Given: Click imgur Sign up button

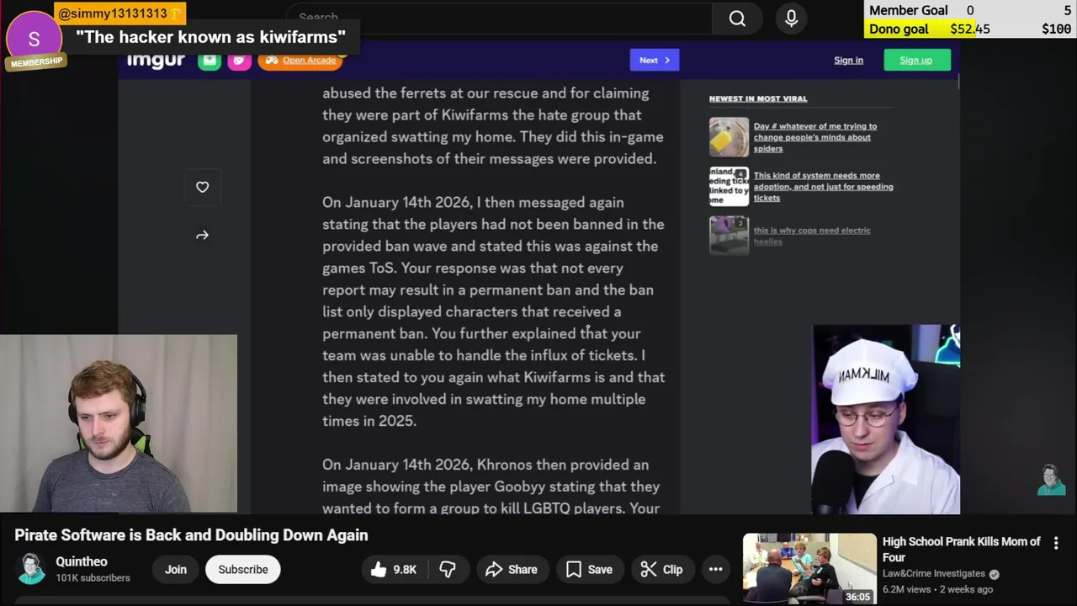Looking at the screenshot, I should pos(915,60).
